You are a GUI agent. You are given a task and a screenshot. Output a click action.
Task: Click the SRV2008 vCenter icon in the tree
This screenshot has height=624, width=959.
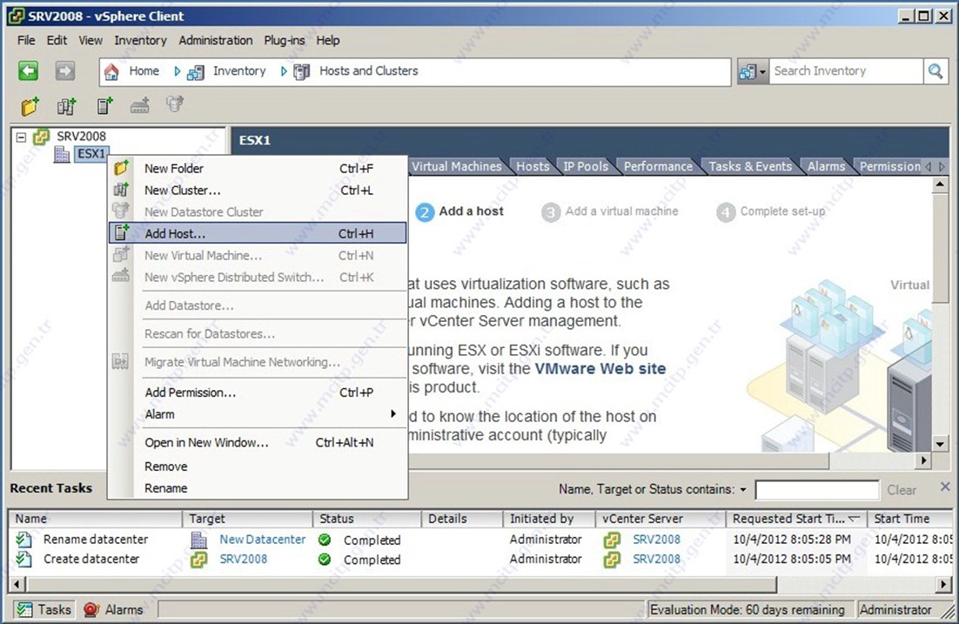coord(41,137)
